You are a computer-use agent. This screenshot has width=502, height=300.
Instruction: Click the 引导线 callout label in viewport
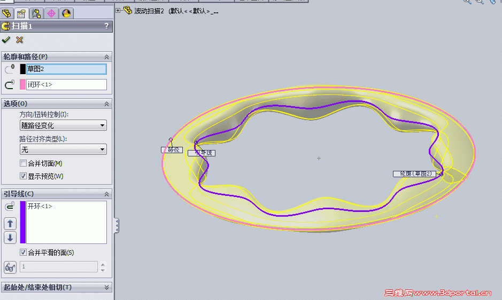click(x=202, y=153)
